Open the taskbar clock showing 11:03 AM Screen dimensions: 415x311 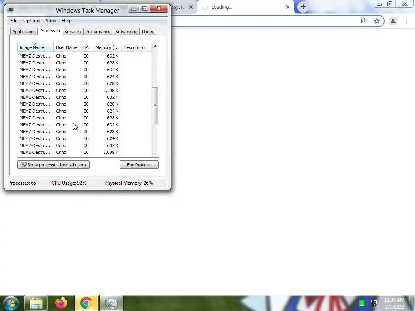tap(394, 303)
